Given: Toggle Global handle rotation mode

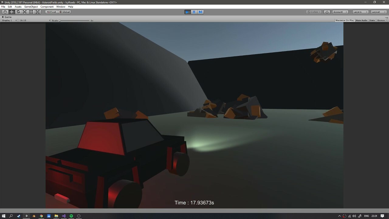Looking at the screenshot, I should coord(64,12).
